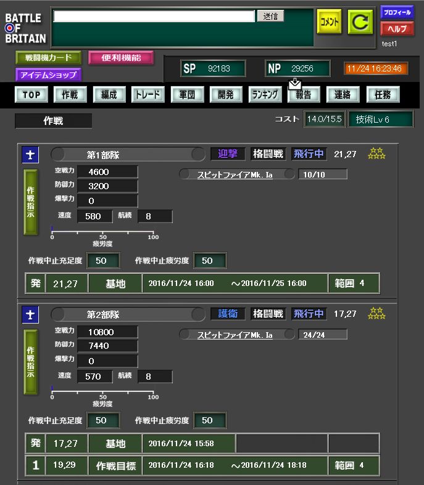Click the plane icon for 第1部隊
This screenshot has height=485, width=424.
click(x=30, y=155)
